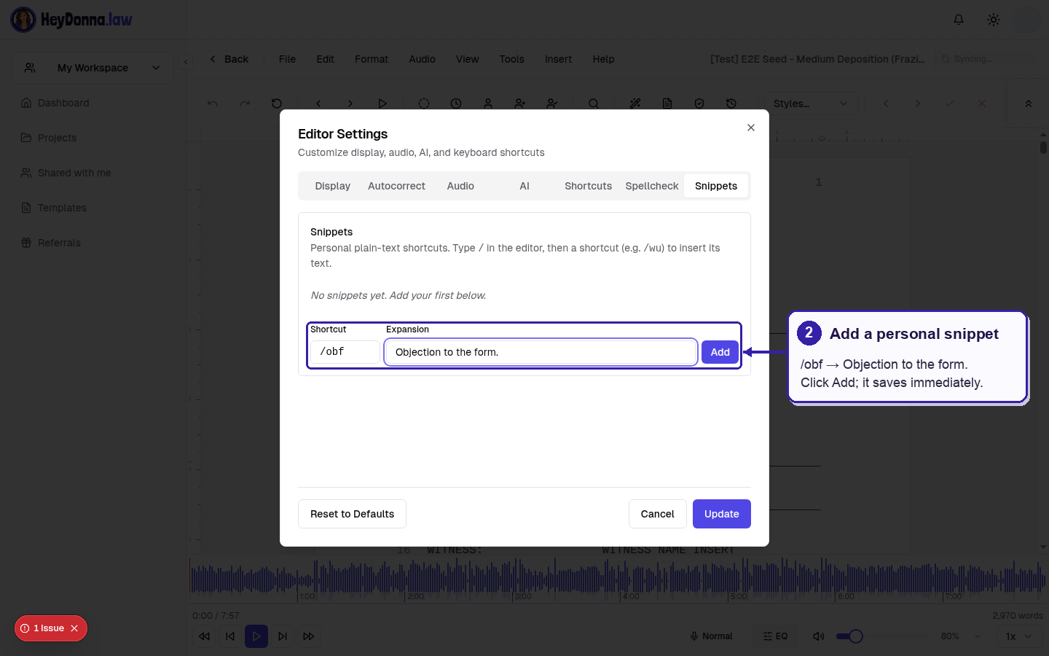
Task: Click the single person speaker icon
Action: pos(488,104)
